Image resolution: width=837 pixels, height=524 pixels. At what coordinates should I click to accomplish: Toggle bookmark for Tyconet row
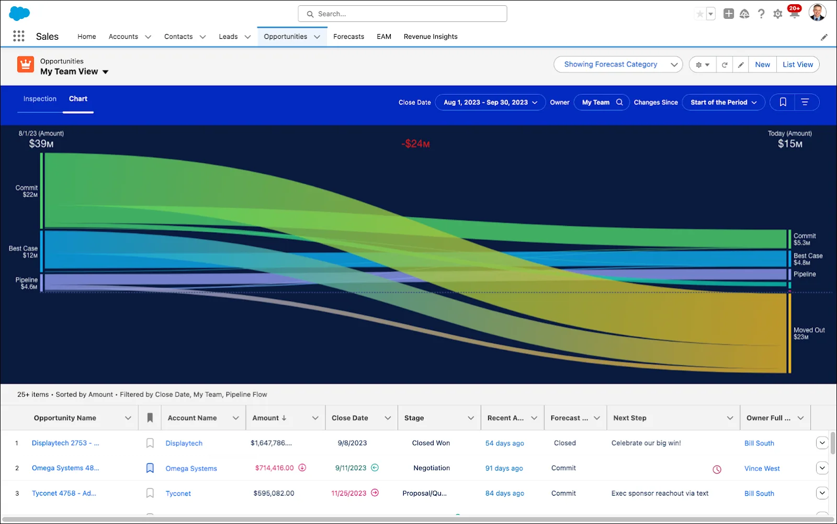(x=150, y=493)
